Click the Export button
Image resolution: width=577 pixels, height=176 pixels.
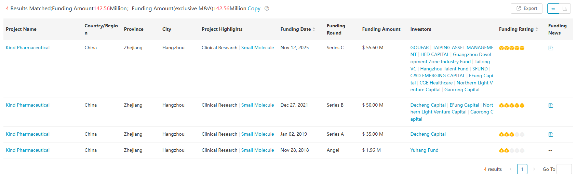(526, 9)
